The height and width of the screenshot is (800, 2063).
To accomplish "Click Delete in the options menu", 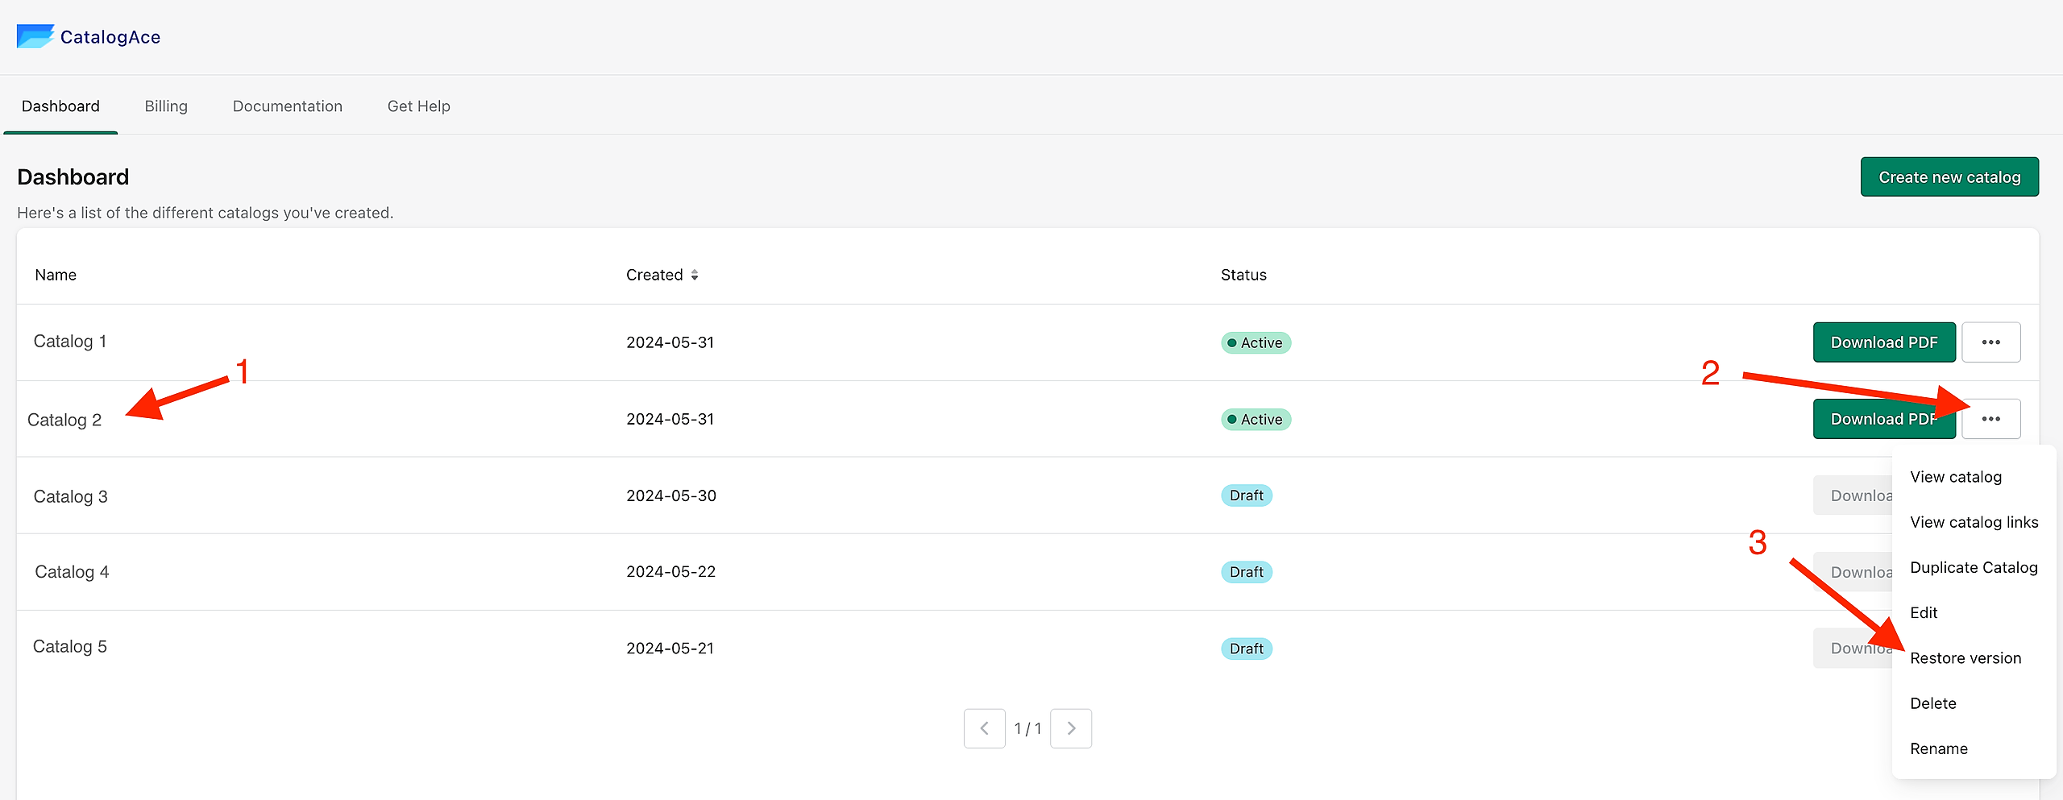I will click(x=1933, y=703).
